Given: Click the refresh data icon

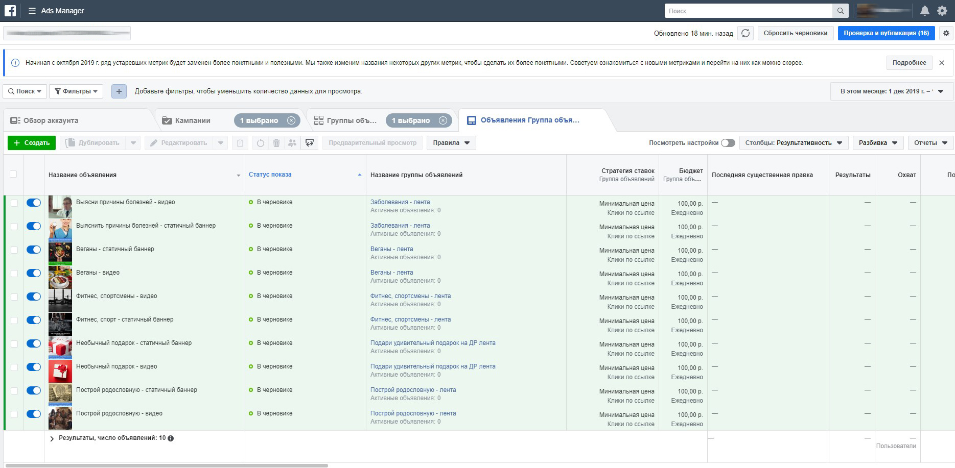Looking at the screenshot, I should point(746,33).
